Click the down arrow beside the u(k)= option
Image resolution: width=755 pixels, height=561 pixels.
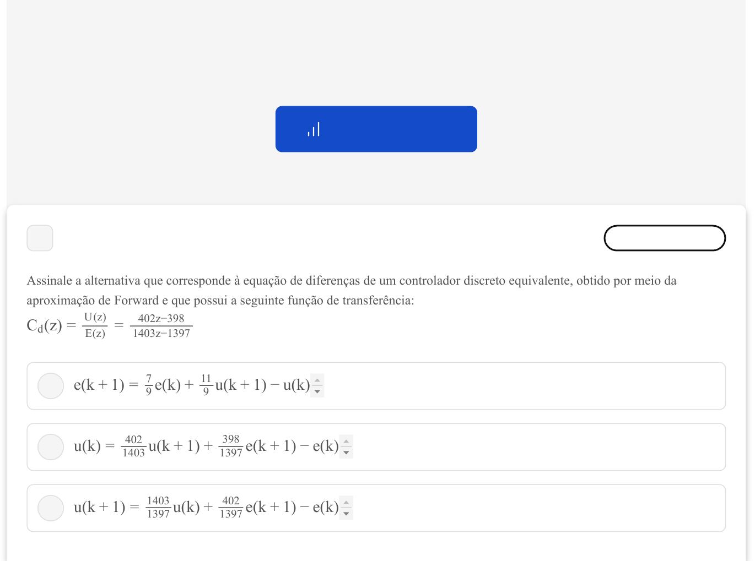coord(346,453)
